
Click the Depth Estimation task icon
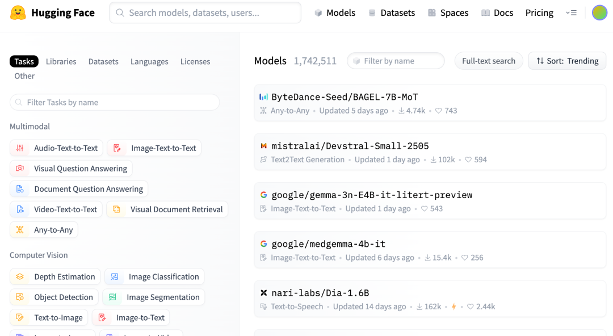20,276
